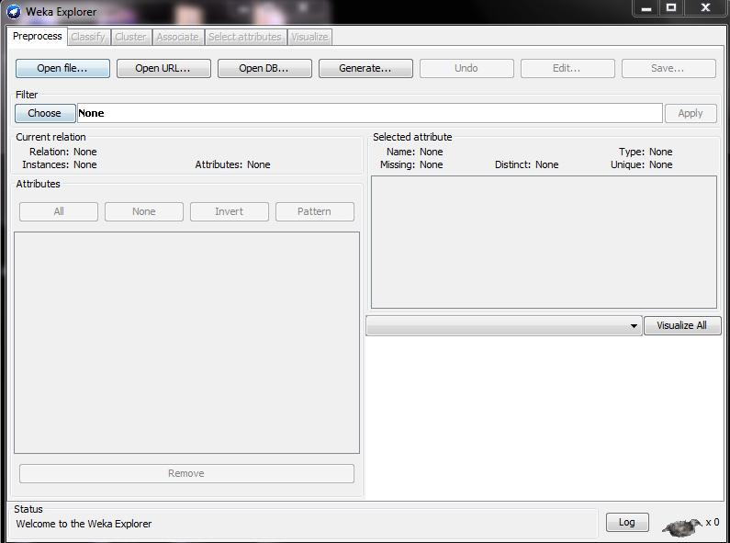Switch to the Classify tab
This screenshot has height=543, width=730.
coord(88,37)
